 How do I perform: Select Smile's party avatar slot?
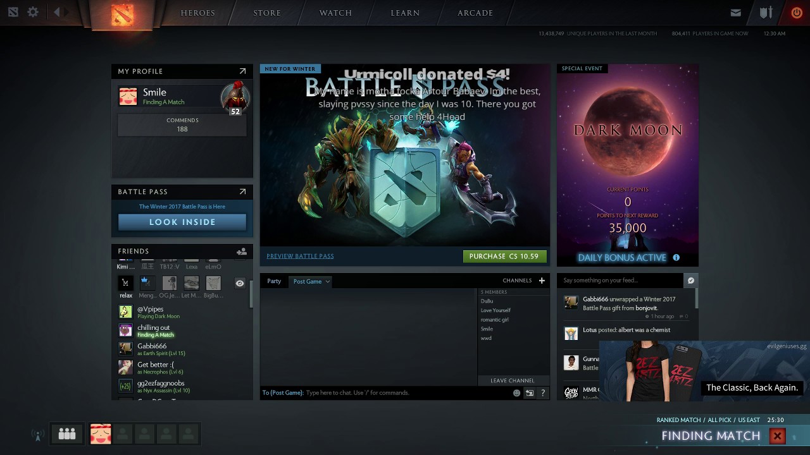click(x=101, y=434)
